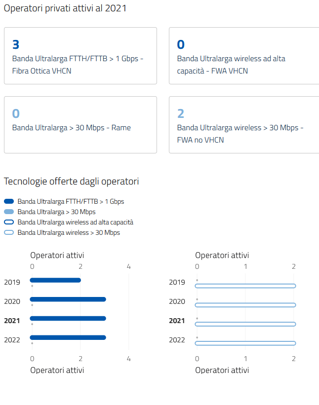Toggle the 'wireless ad alta capacità' legend entry
Image resolution: width=319 pixels, height=405 pixels.
click(75, 222)
